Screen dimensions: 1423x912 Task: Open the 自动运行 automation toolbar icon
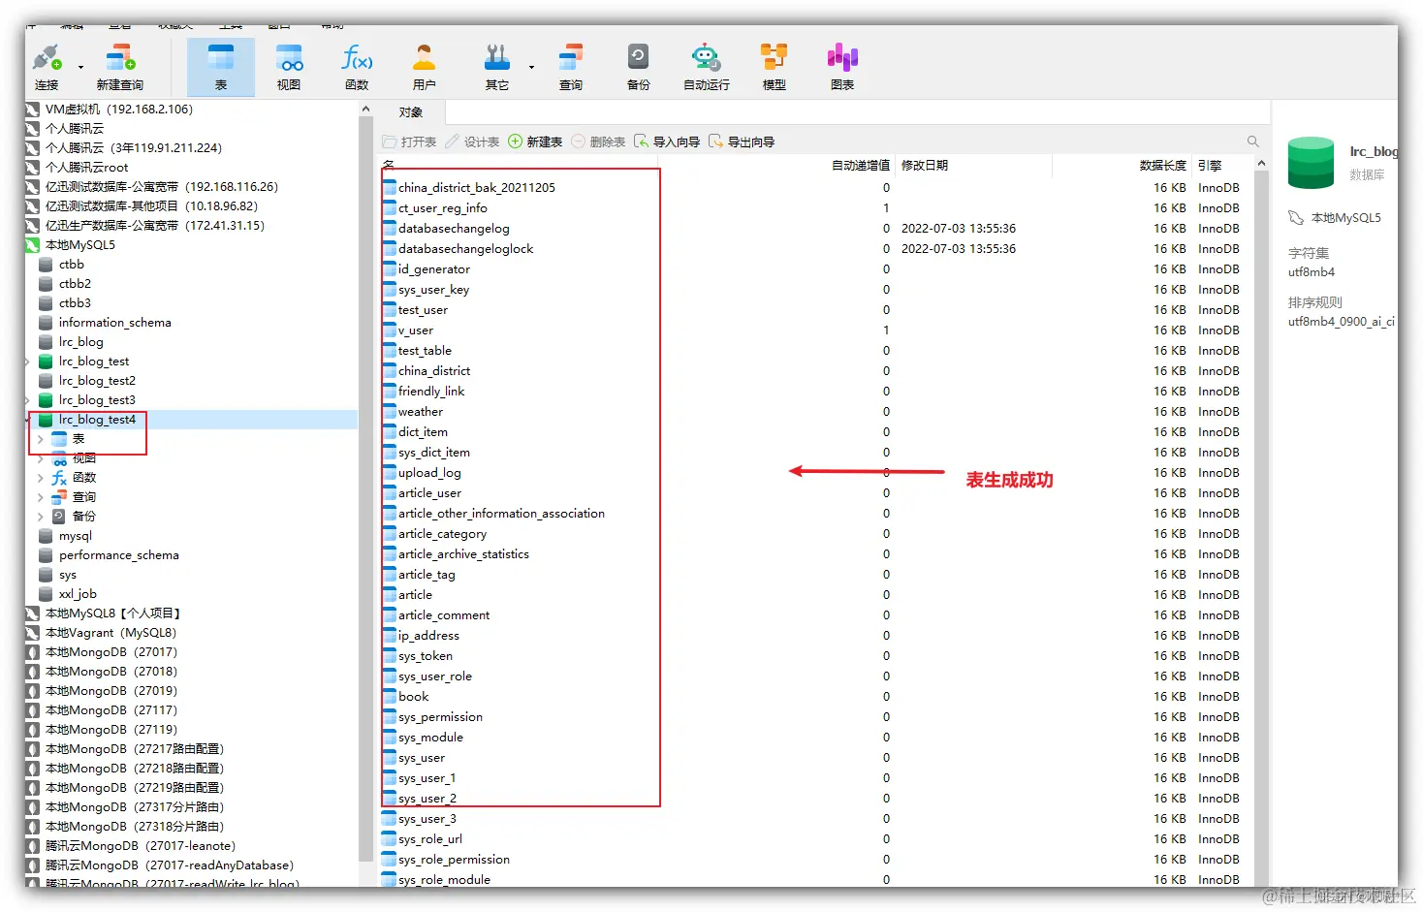(707, 67)
